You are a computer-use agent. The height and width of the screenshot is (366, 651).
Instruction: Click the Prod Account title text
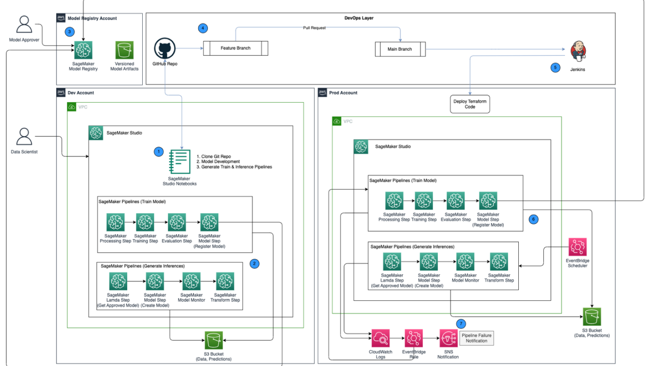[344, 93]
